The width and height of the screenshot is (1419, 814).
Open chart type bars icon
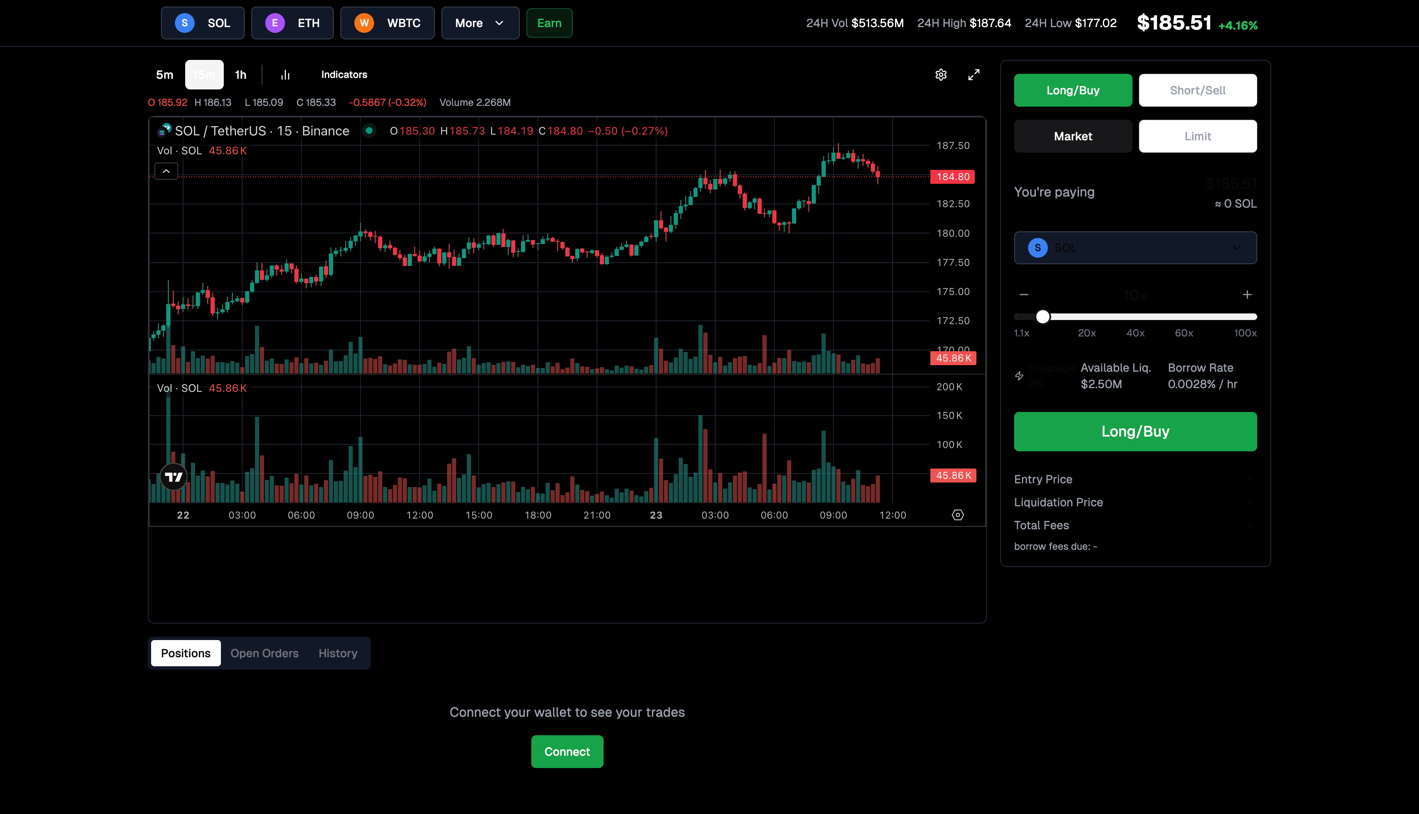pyautogui.click(x=285, y=74)
